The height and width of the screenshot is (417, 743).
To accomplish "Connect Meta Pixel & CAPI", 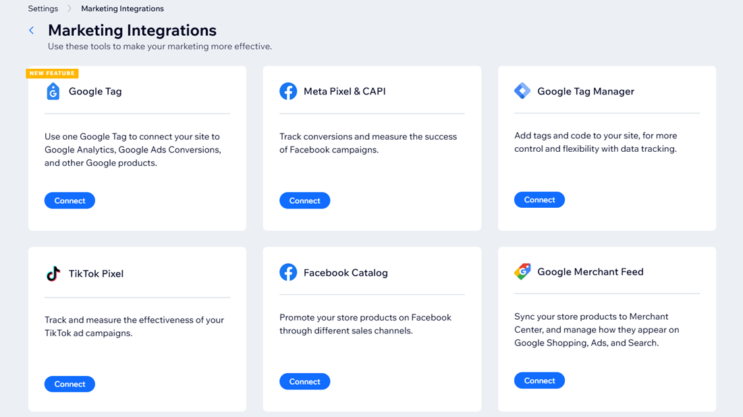I will (304, 200).
